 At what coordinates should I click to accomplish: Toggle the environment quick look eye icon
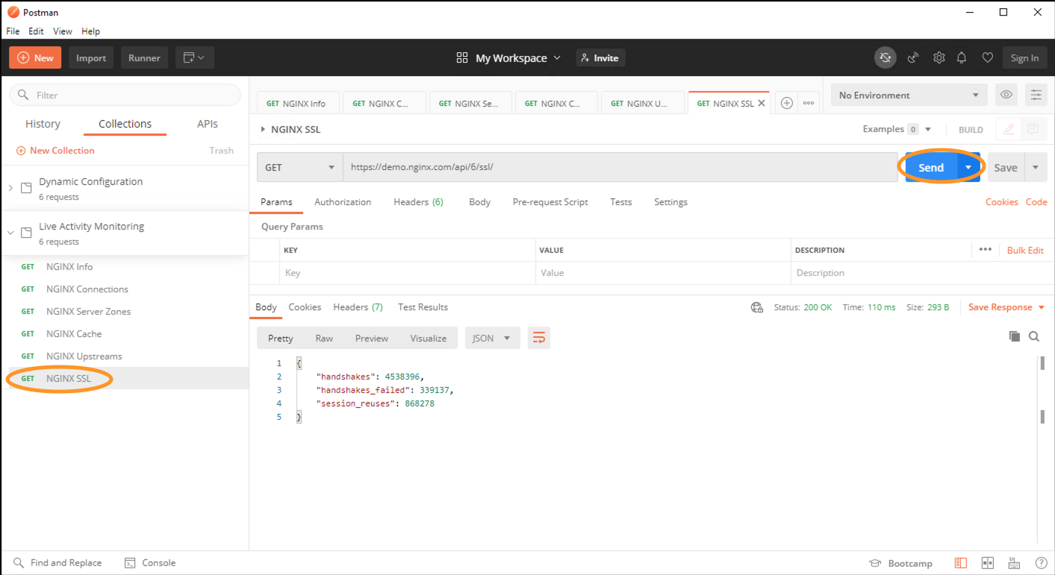point(1006,95)
